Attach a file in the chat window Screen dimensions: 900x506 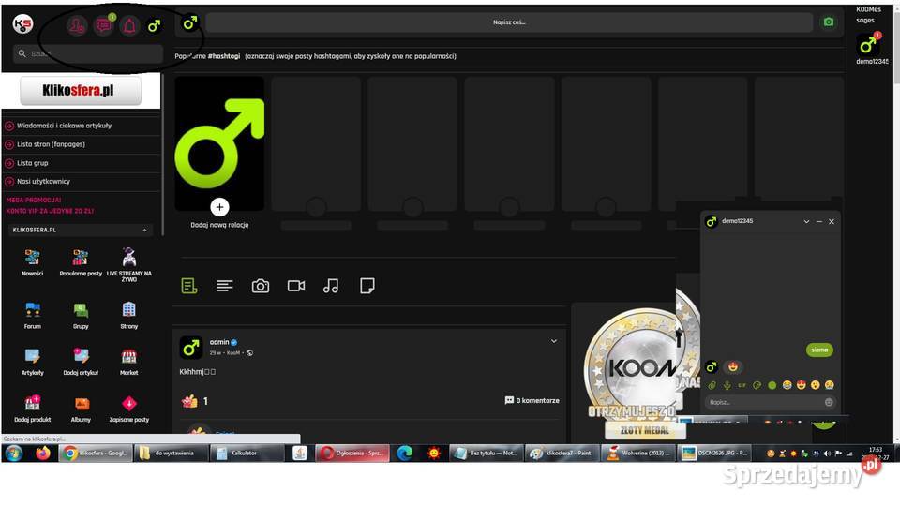tap(712, 385)
